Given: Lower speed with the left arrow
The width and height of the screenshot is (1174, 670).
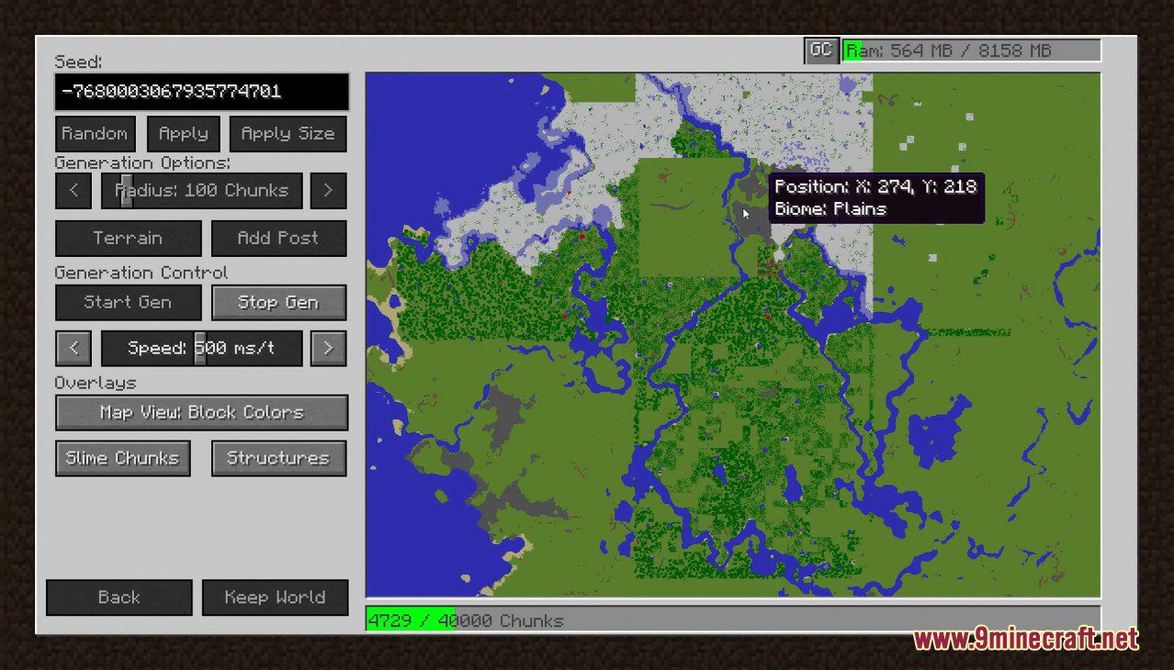Looking at the screenshot, I should click(73, 349).
